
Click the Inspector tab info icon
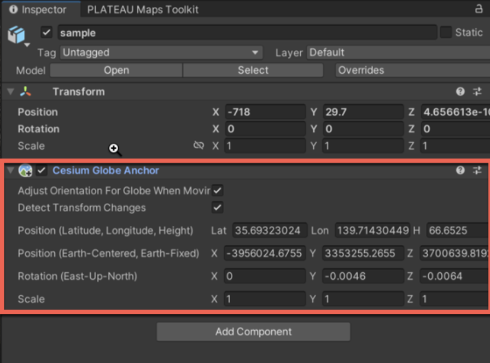click(x=14, y=9)
